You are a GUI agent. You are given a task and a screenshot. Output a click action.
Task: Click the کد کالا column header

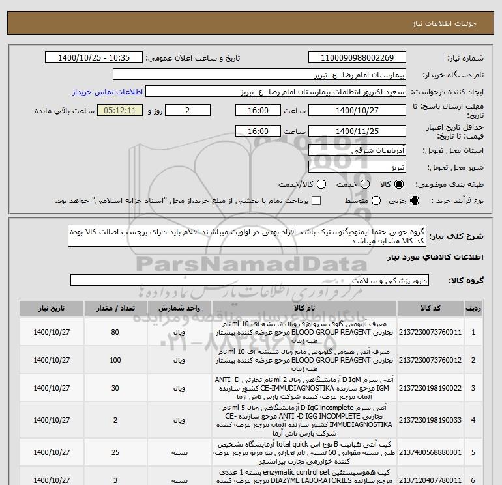click(430, 308)
